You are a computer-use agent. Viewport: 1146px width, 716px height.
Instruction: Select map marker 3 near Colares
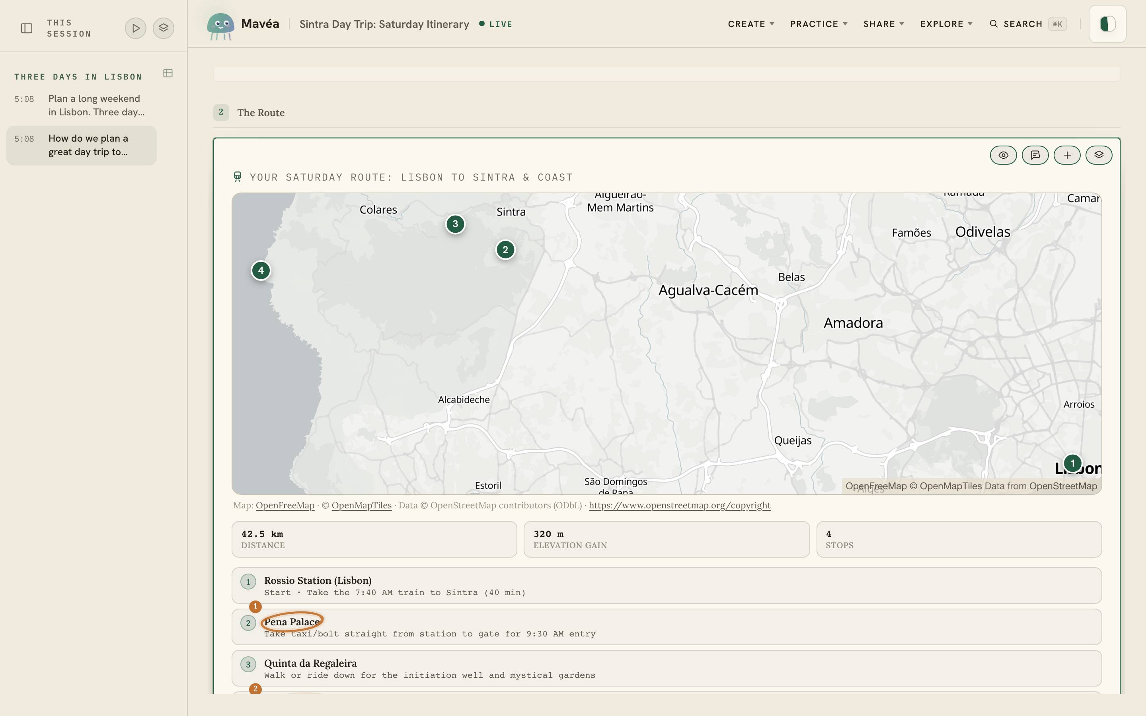click(455, 224)
